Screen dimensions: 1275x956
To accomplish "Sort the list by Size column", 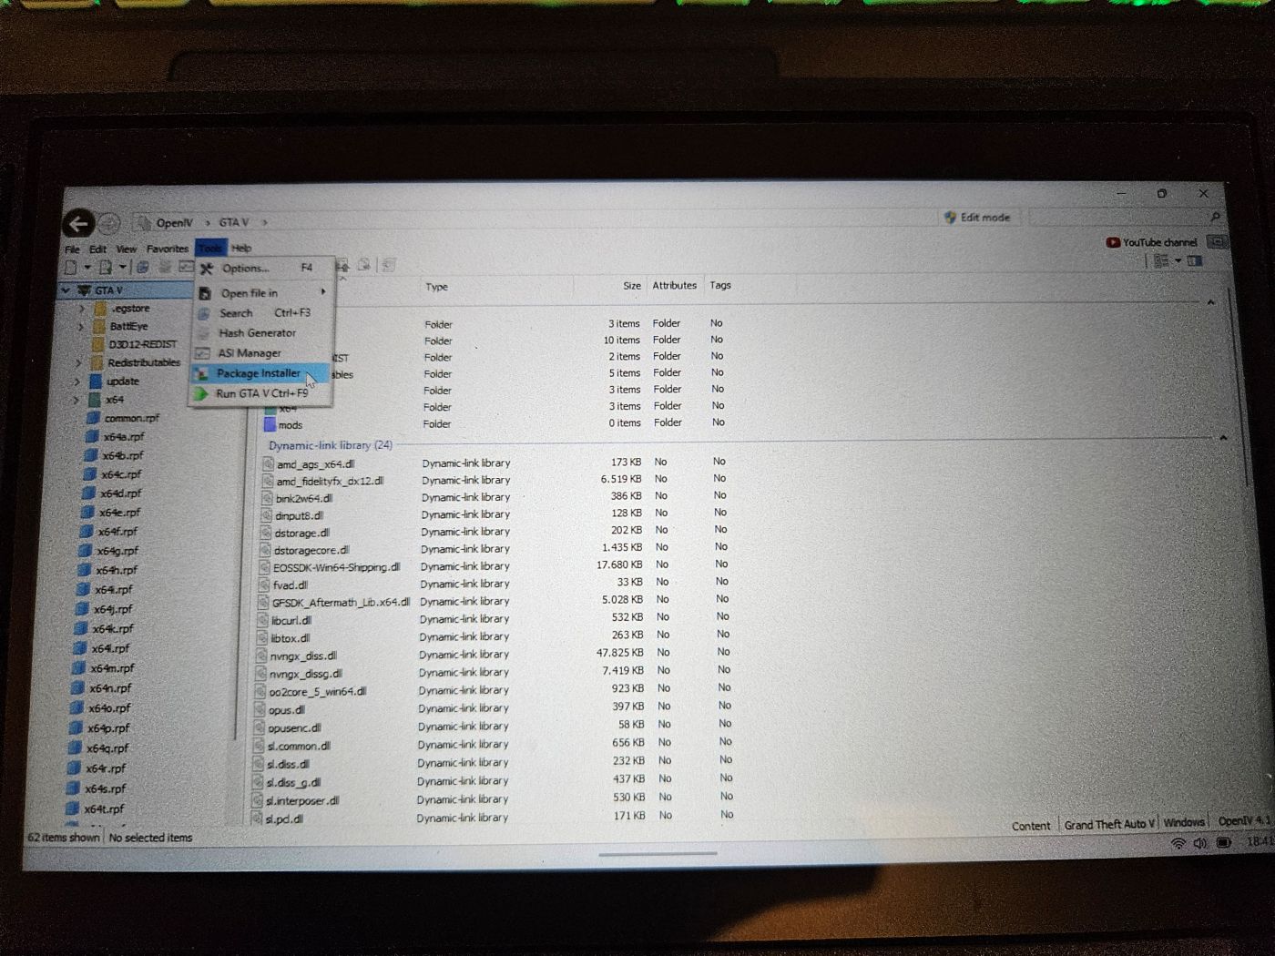I will tap(631, 286).
